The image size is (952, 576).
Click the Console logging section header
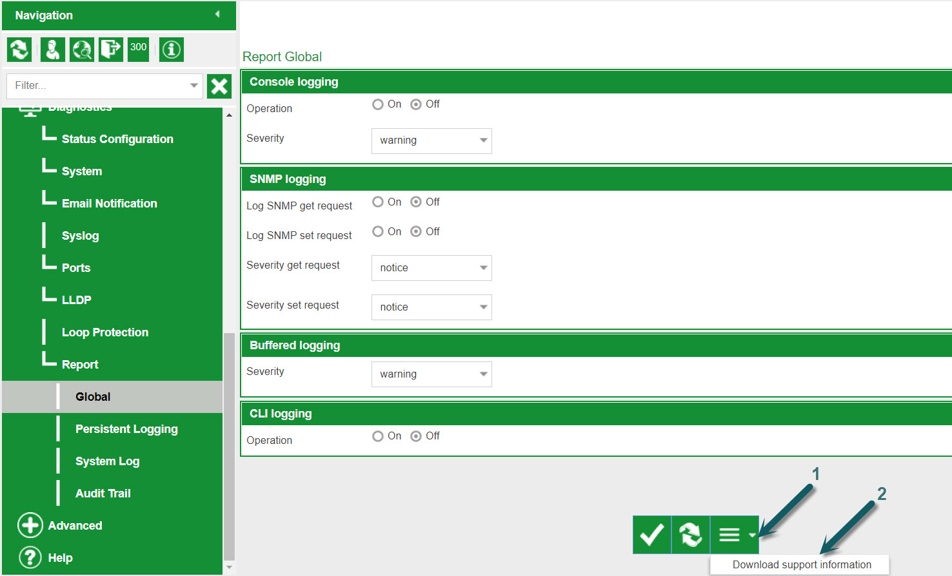coord(596,82)
